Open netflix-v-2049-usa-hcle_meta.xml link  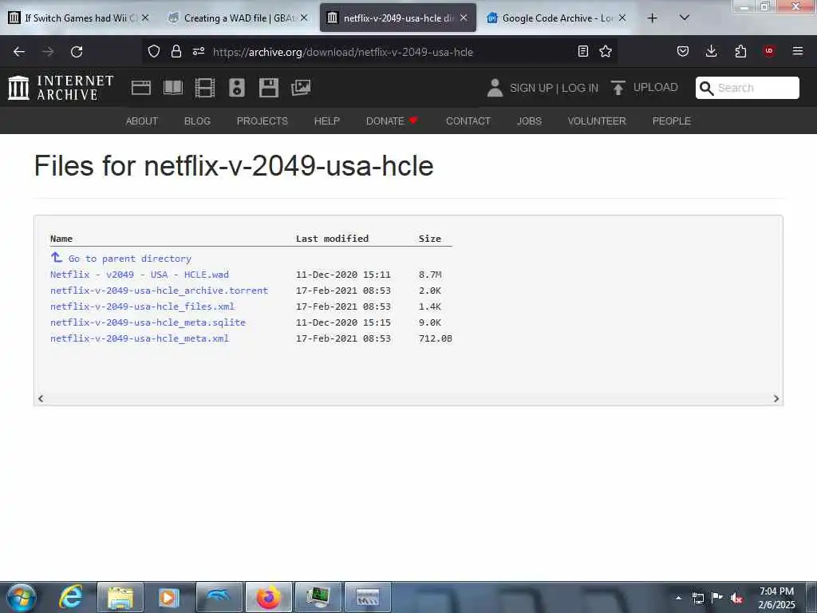[x=140, y=338]
